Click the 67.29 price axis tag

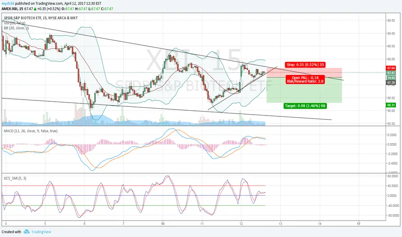(391, 82)
